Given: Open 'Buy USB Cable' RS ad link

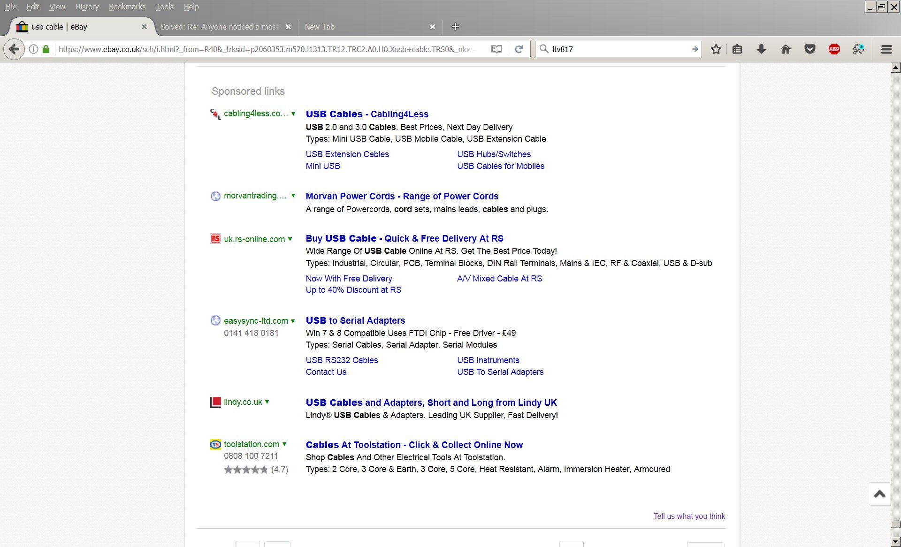Looking at the screenshot, I should (x=405, y=238).
